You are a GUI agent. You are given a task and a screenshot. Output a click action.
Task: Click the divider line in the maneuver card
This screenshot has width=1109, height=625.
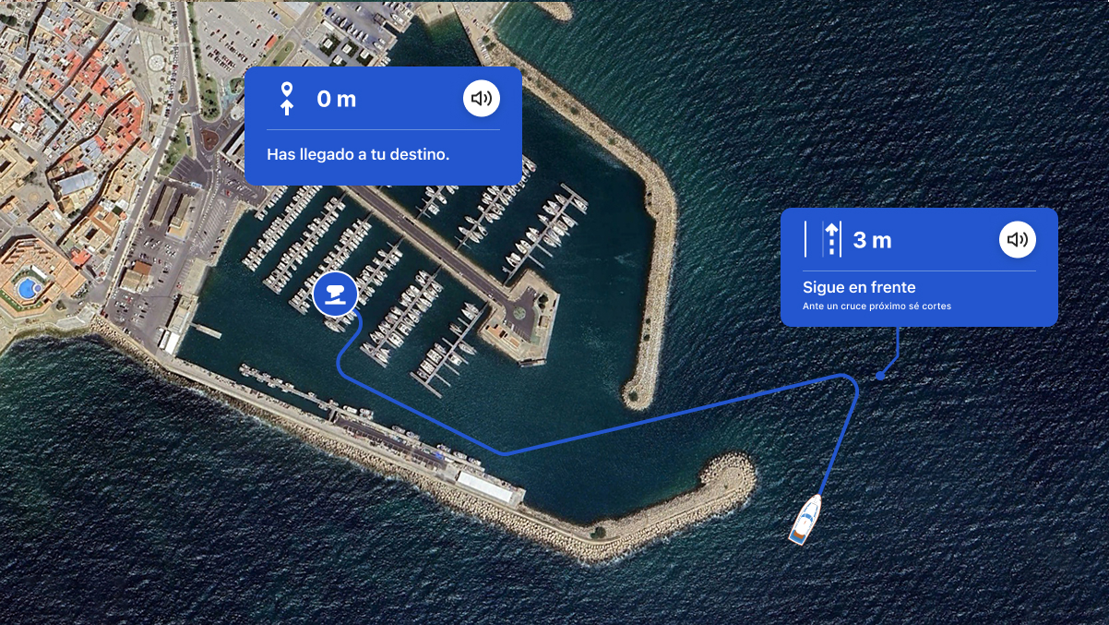[x=919, y=270]
